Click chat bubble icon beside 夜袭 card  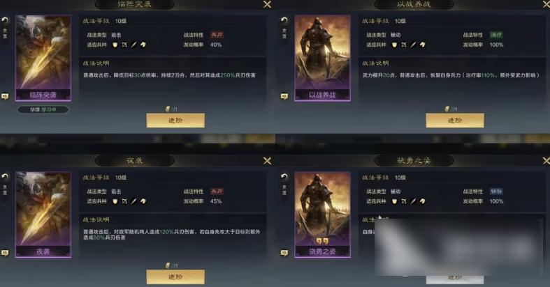[5, 253]
